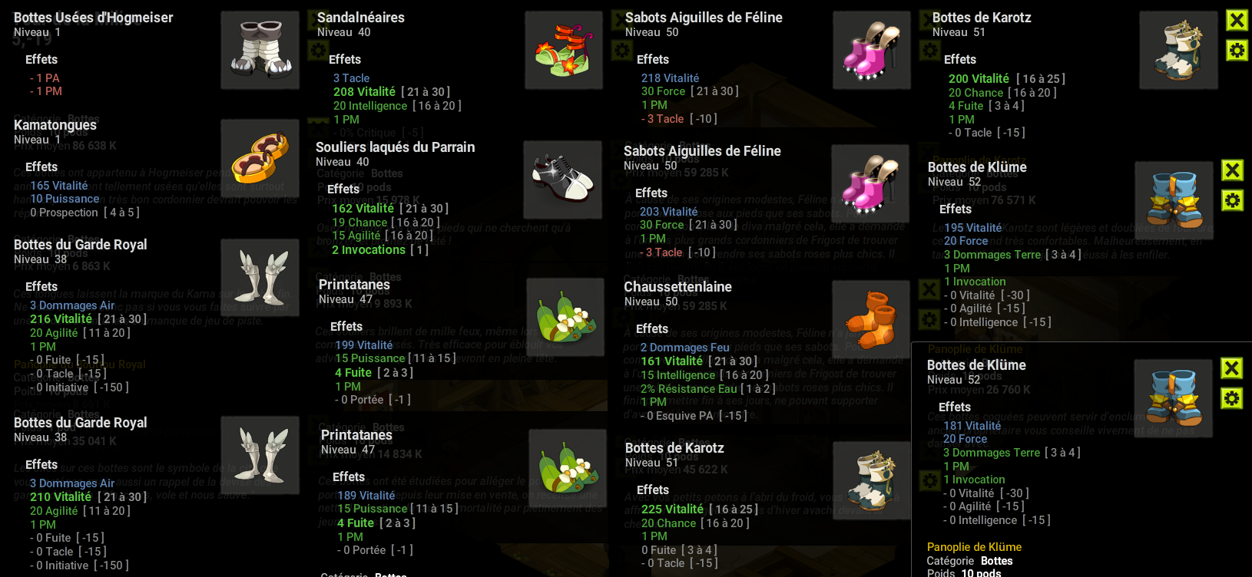1252x577 pixels.
Task: Click the Bottes de Karotz icon with 225 Vitalité
Action: pyautogui.click(x=872, y=480)
